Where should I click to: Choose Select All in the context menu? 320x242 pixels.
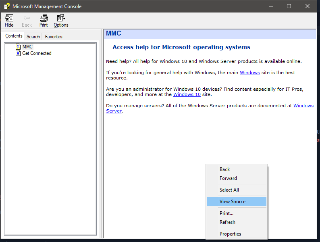pyautogui.click(x=237, y=190)
